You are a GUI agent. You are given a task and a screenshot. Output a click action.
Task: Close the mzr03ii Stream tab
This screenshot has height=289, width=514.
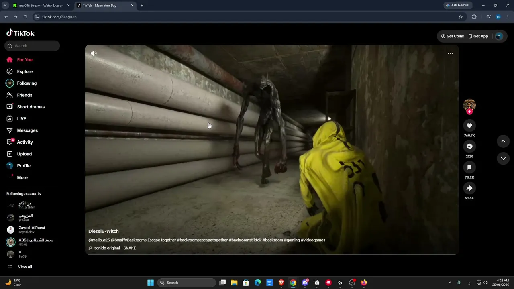point(68,6)
